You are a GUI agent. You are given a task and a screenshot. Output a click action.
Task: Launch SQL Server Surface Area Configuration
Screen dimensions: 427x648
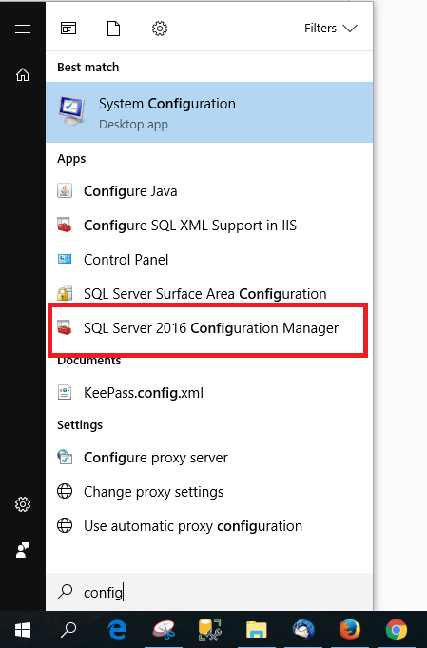click(x=209, y=294)
